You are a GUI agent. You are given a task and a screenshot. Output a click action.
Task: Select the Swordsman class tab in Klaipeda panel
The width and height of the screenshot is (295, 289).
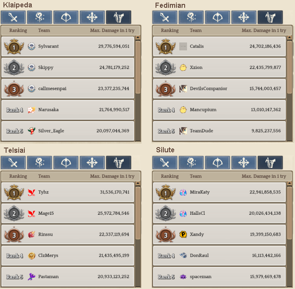click(13, 17)
